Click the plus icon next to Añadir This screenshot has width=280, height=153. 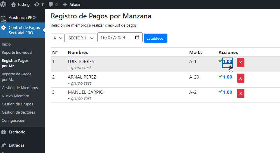click(x=65, y=4)
